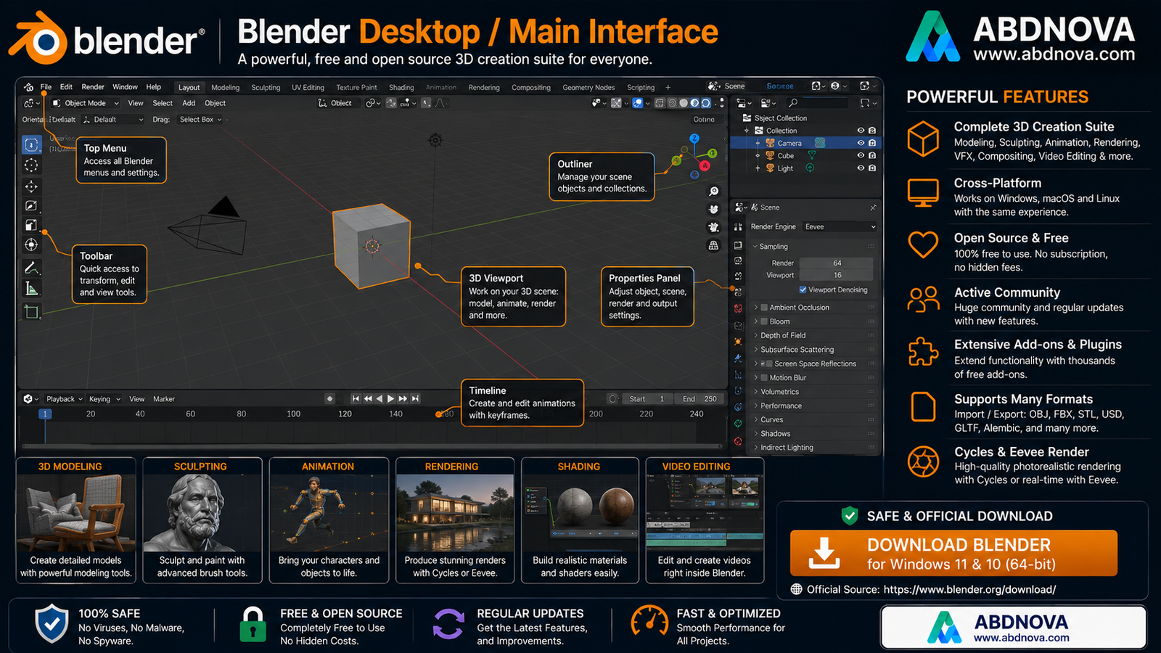Select the Add Cube tool in toolbar

[x=31, y=312]
